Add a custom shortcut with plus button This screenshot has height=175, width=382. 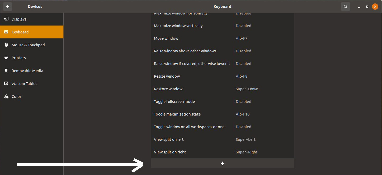(222, 163)
